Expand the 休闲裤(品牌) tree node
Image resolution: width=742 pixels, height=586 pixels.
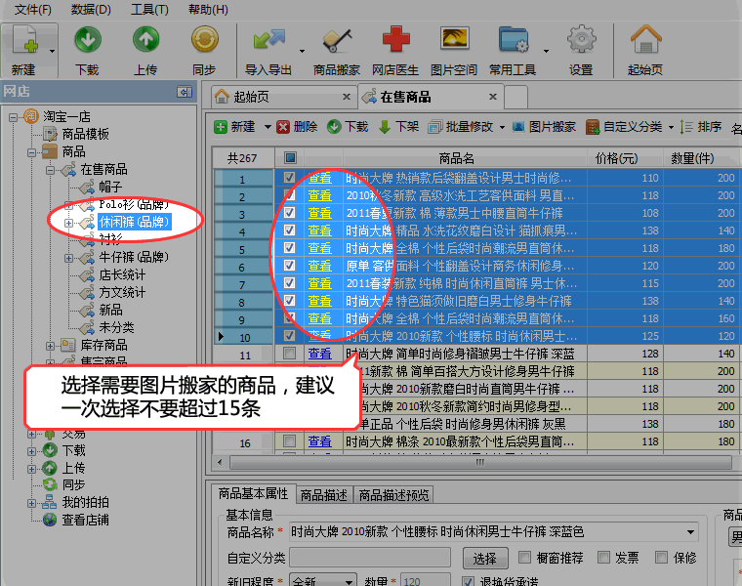68,223
